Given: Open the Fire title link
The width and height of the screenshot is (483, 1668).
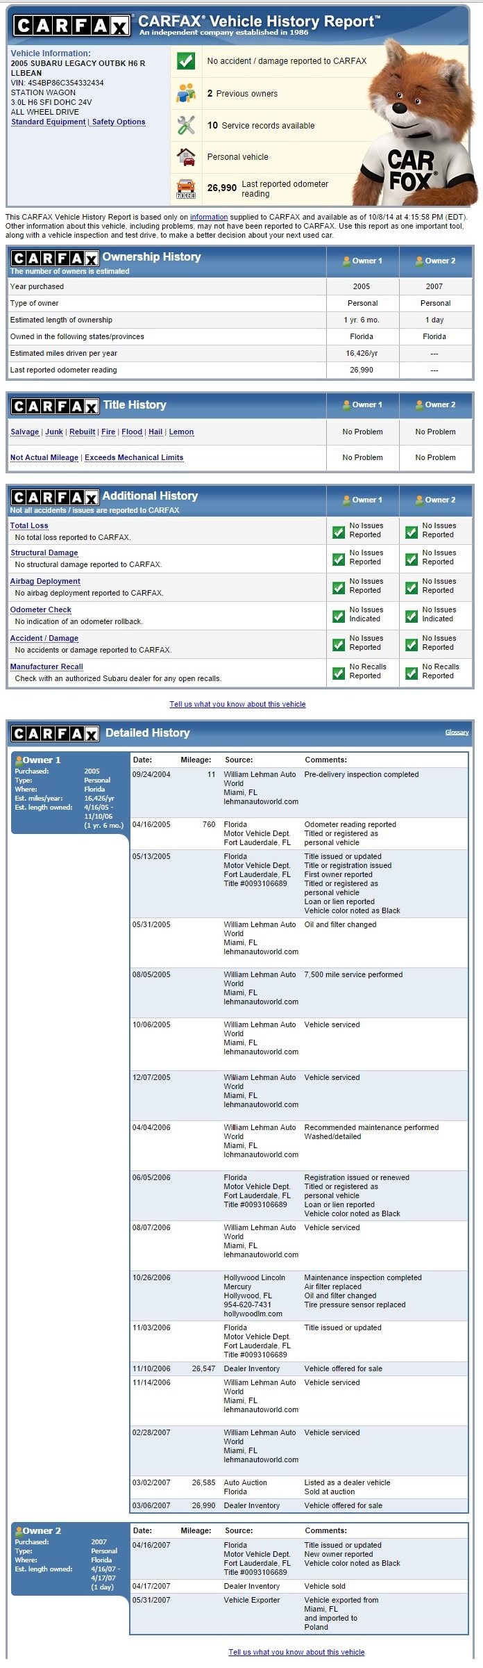Looking at the screenshot, I should point(108,432).
